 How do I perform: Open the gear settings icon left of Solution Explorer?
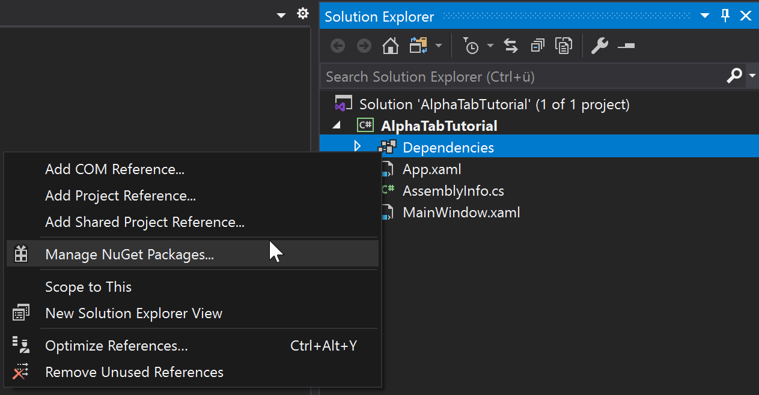point(303,13)
